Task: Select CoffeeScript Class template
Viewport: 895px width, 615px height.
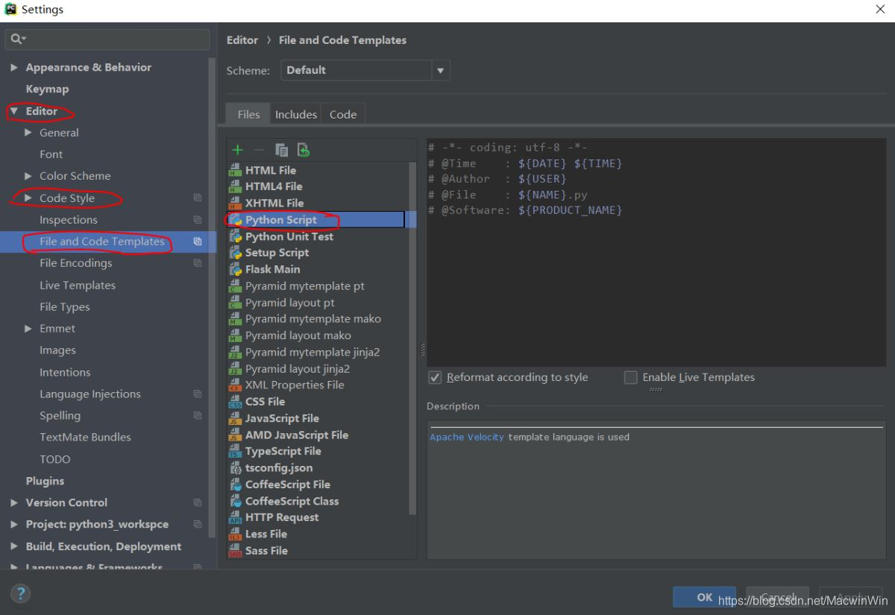Action: [x=292, y=501]
